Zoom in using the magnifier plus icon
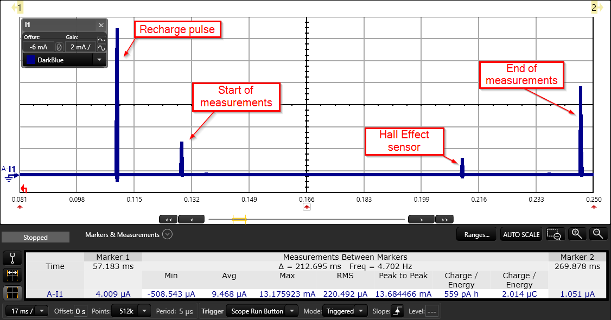The height and width of the screenshot is (320, 611). pyautogui.click(x=577, y=234)
